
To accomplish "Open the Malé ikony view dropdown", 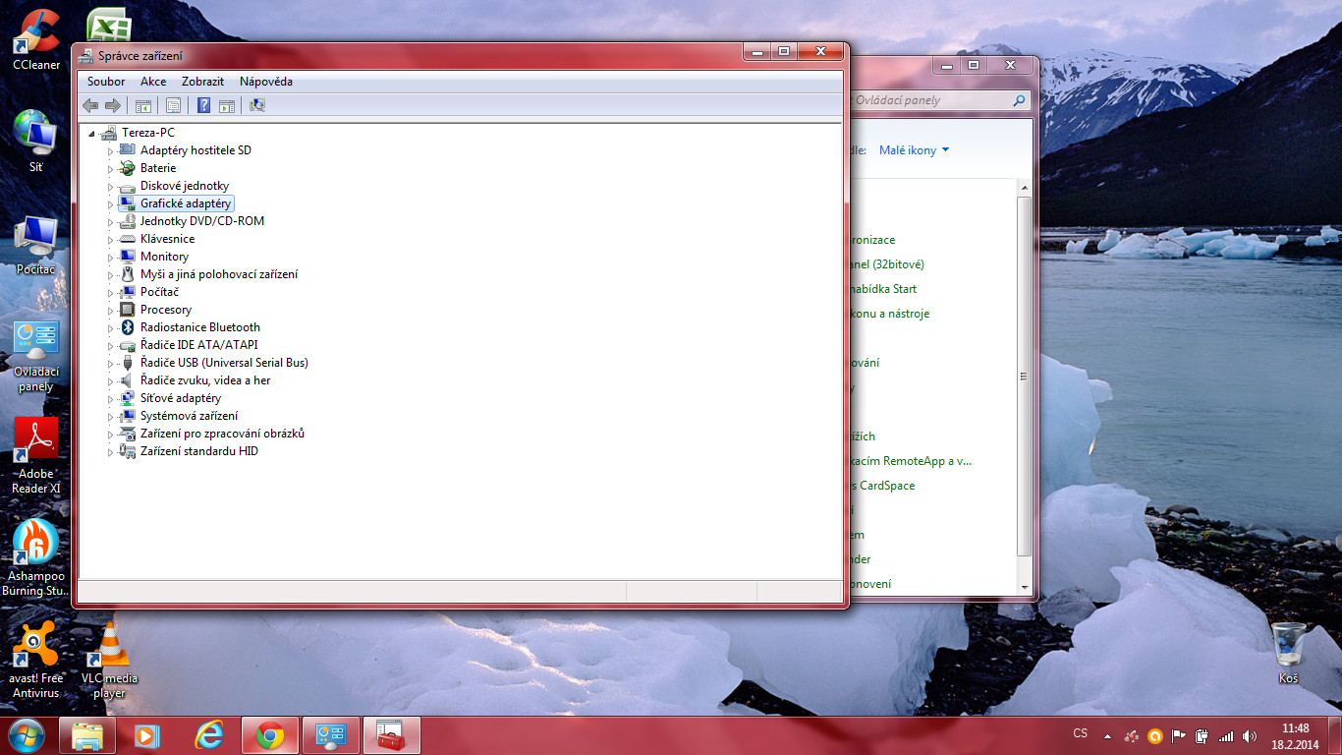I will tap(914, 150).
